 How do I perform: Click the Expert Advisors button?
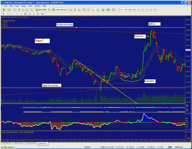60,10
